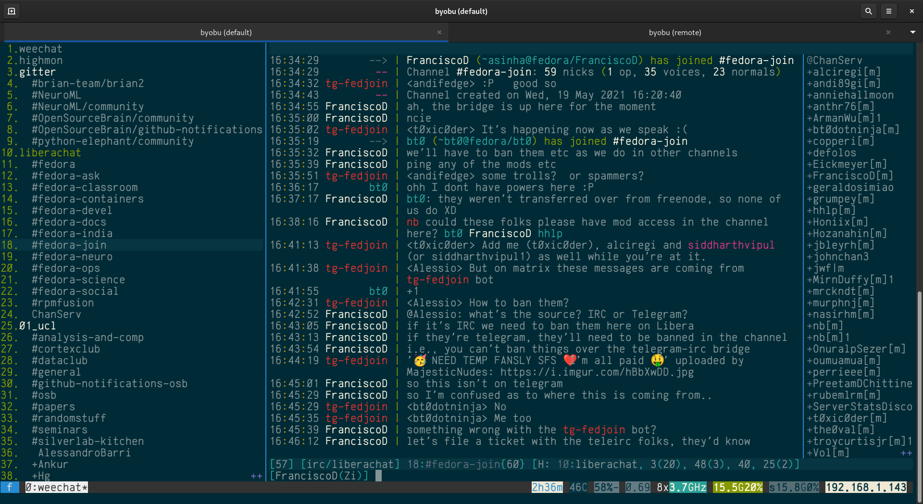923x504 pixels.
Task: Expand the tab list dropdown arrow
Action: coord(912,32)
